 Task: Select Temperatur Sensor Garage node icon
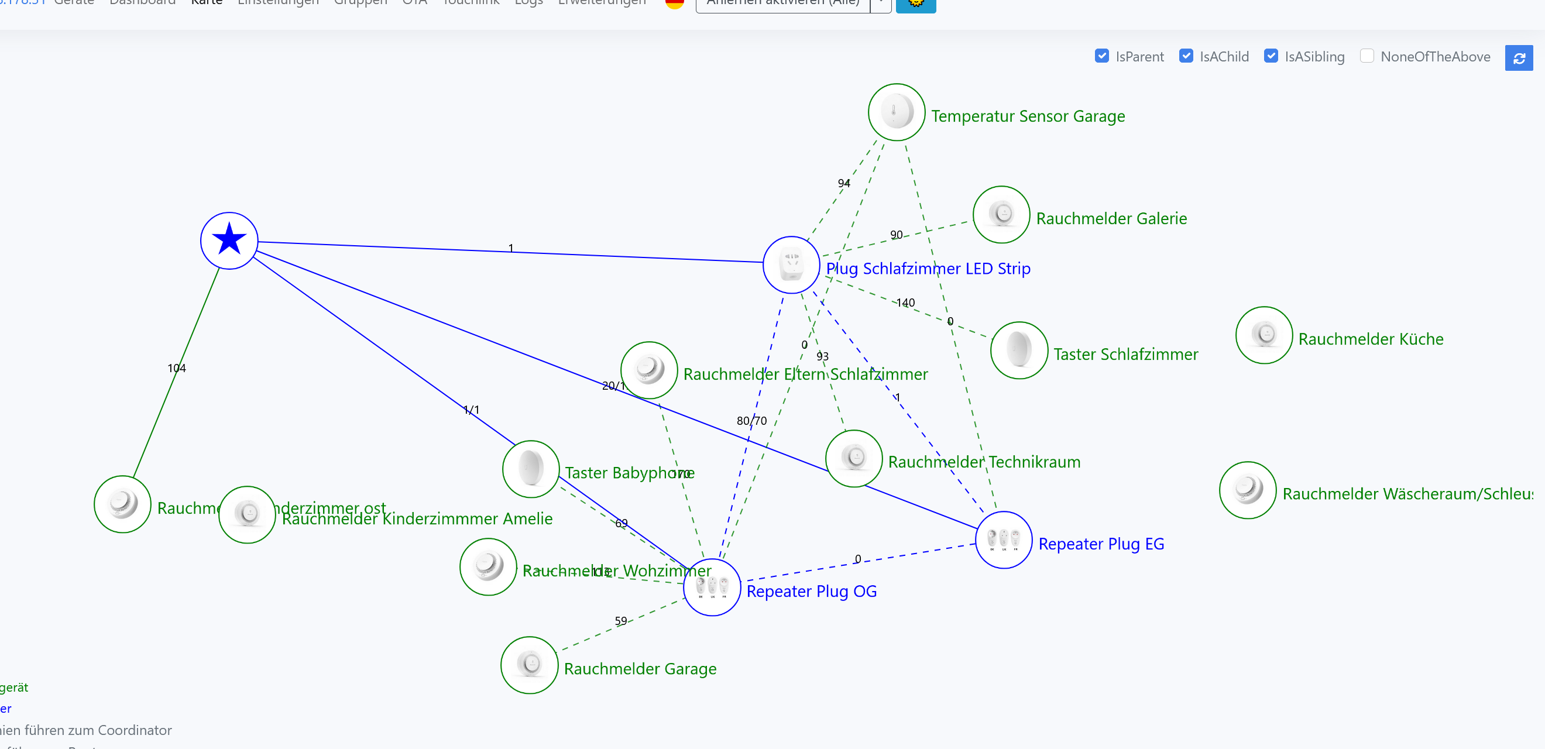[896, 112]
